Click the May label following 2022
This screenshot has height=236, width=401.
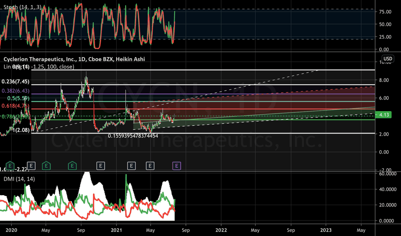[255, 230]
